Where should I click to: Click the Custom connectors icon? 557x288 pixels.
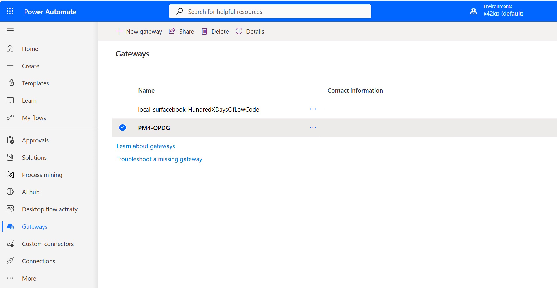click(x=10, y=244)
